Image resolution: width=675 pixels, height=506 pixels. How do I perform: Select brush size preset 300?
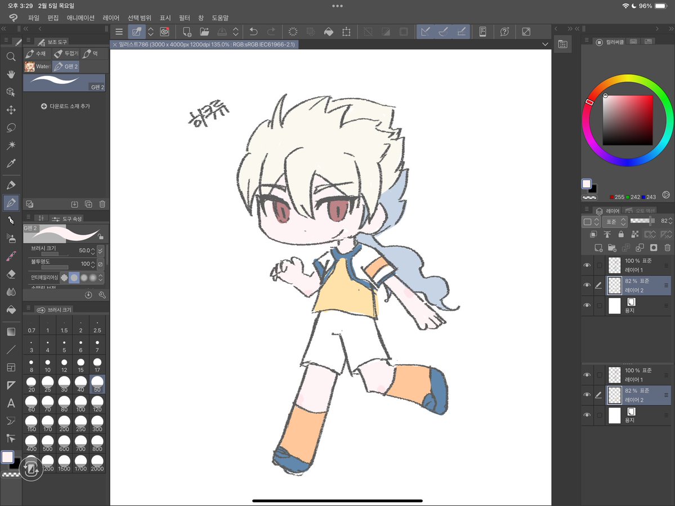pos(97,423)
